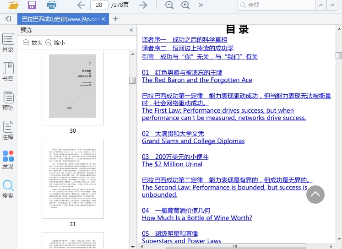Open search options dropdown arrow

[x=332, y=5]
